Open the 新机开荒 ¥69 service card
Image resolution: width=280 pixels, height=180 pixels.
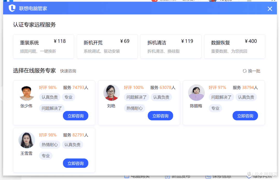point(107,46)
